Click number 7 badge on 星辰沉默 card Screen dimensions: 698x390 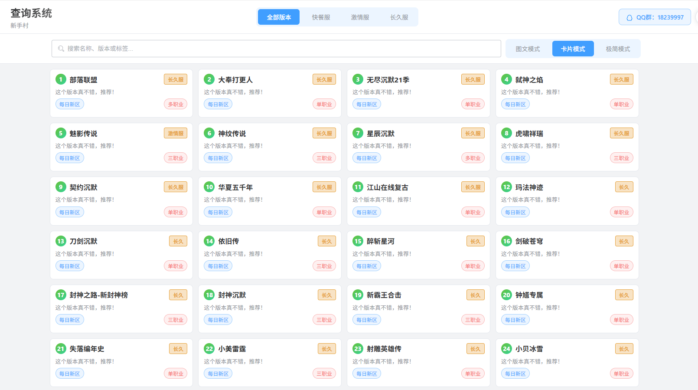pos(358,133)
